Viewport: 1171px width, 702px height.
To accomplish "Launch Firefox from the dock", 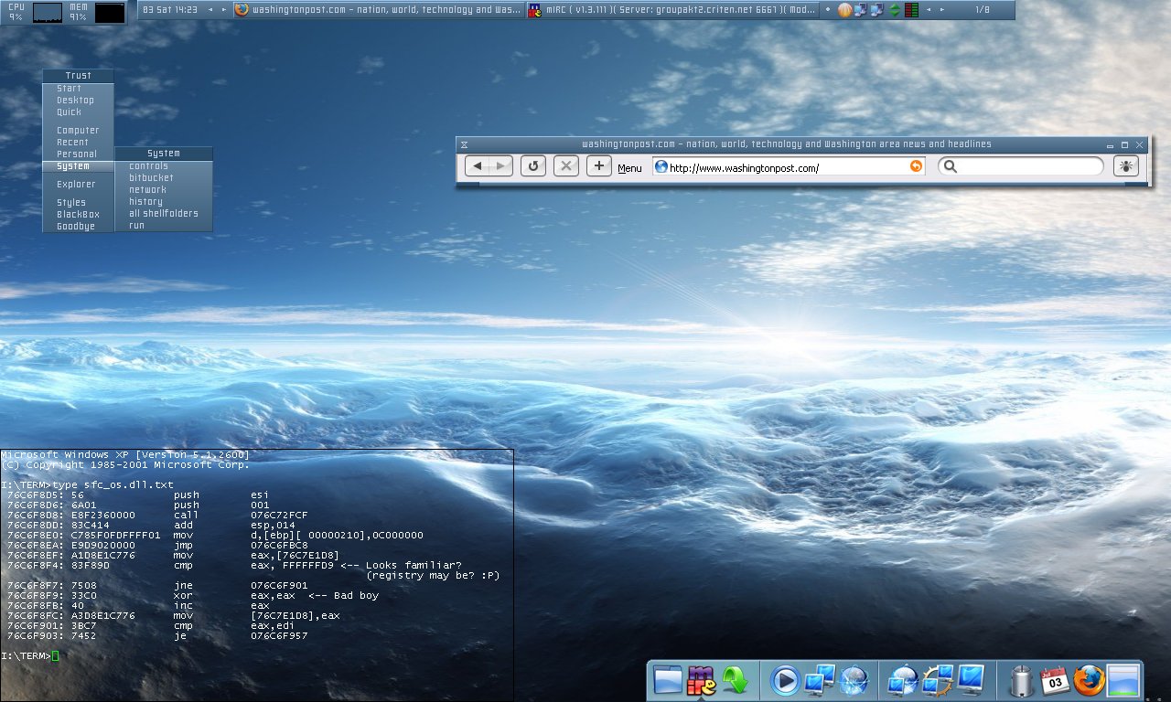I will pyautogui.click(x=1089, y=680).
